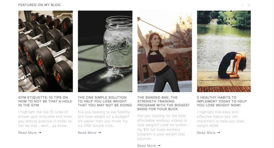
Task: Open 5 Healthy Habits article title
Action: pyautogui.click(x=221, y=101)
